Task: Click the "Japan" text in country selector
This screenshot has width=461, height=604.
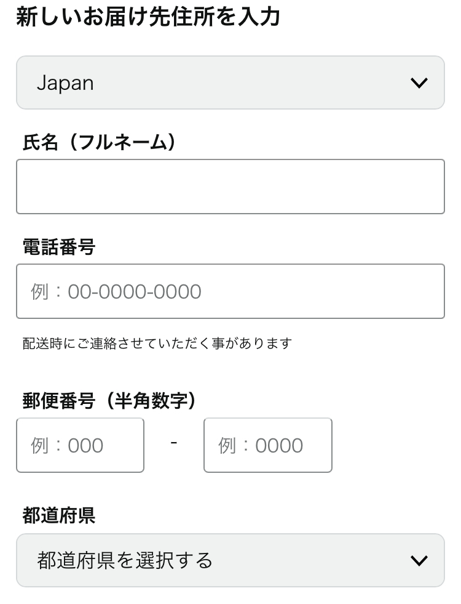Action: click(x=65, y=83)
